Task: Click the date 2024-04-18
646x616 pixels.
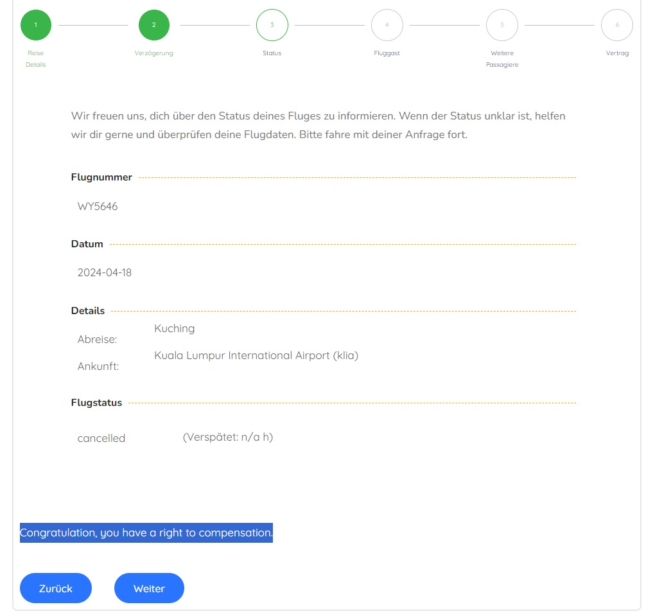Action: (105, 272)
